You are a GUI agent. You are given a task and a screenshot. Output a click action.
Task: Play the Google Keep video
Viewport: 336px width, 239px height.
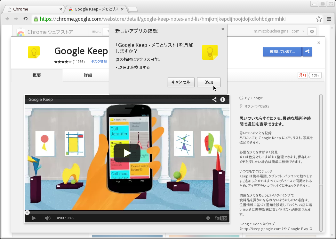(x=127, y=153)
